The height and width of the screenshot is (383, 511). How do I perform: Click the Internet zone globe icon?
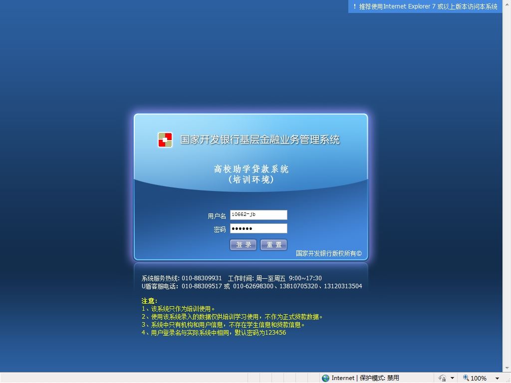coord(325,378)
